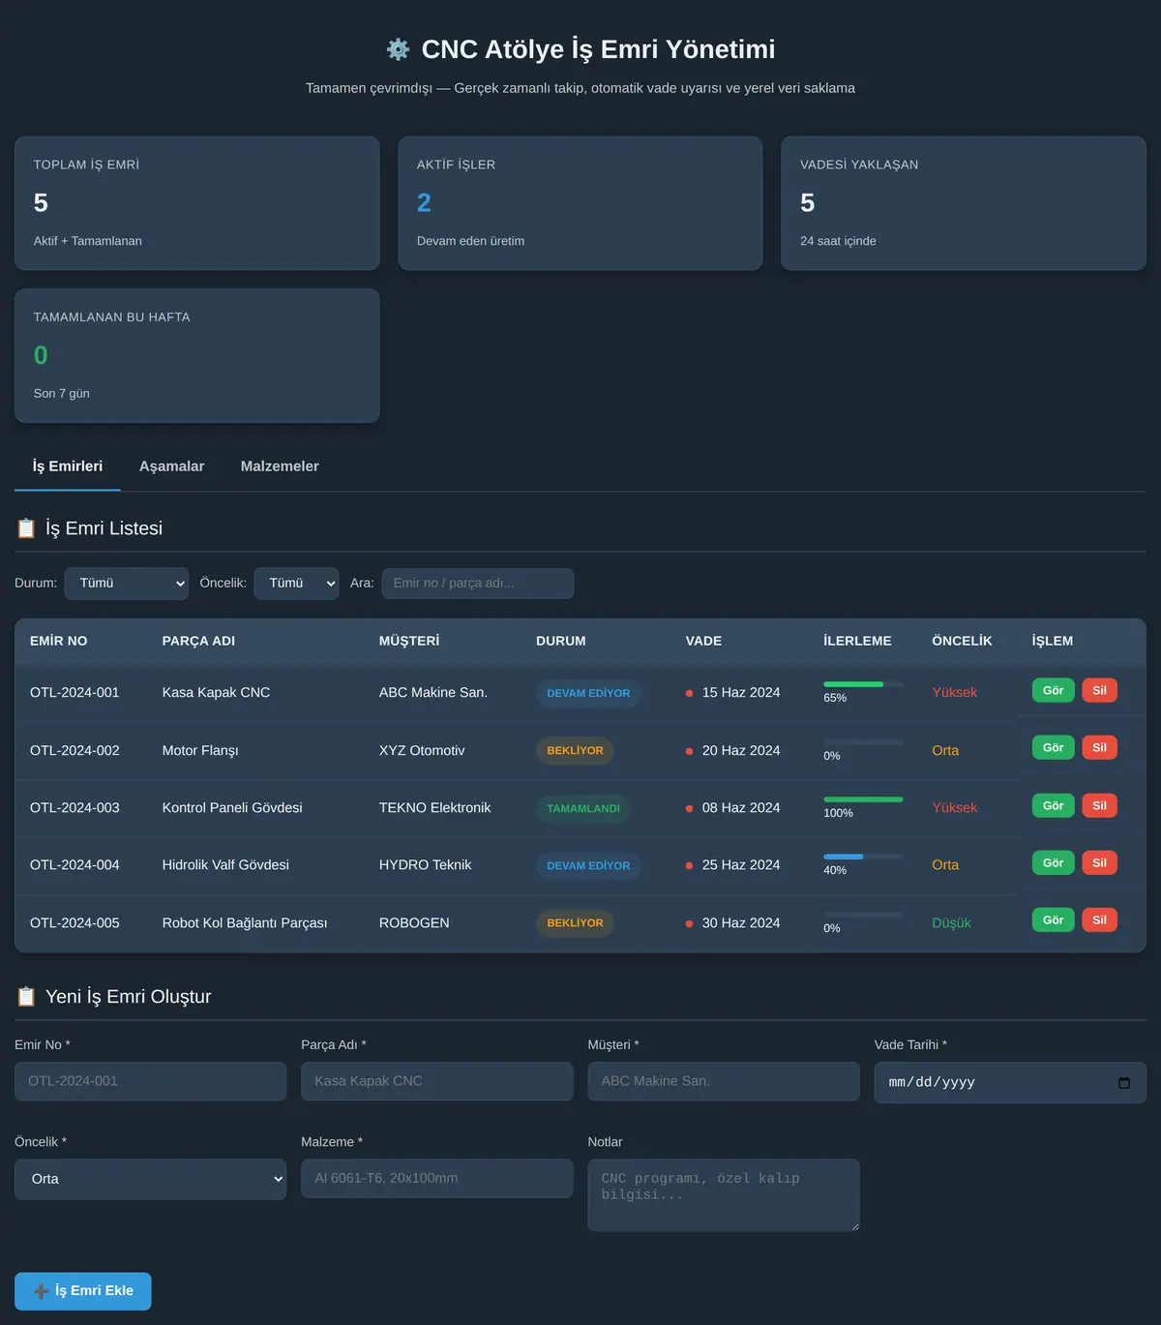The image size is (1161, 1325).
Task: Delete the OTL-2024-003 row with Sil
Action: pos(1099,806)
